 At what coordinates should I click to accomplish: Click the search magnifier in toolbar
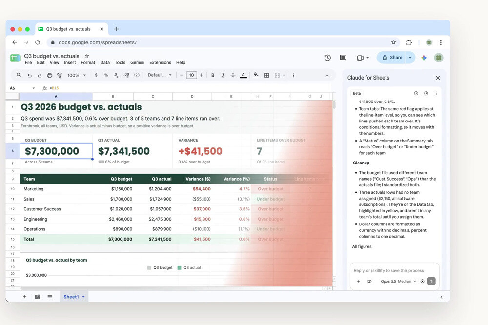[x=19, y=75]
